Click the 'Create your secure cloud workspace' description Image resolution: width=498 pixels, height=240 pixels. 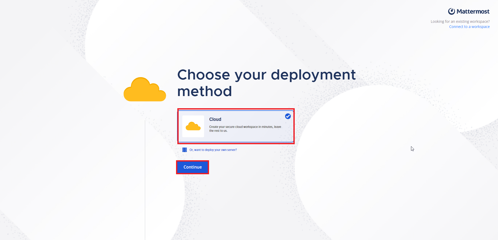pyautogui.click(x=245, y=129)
